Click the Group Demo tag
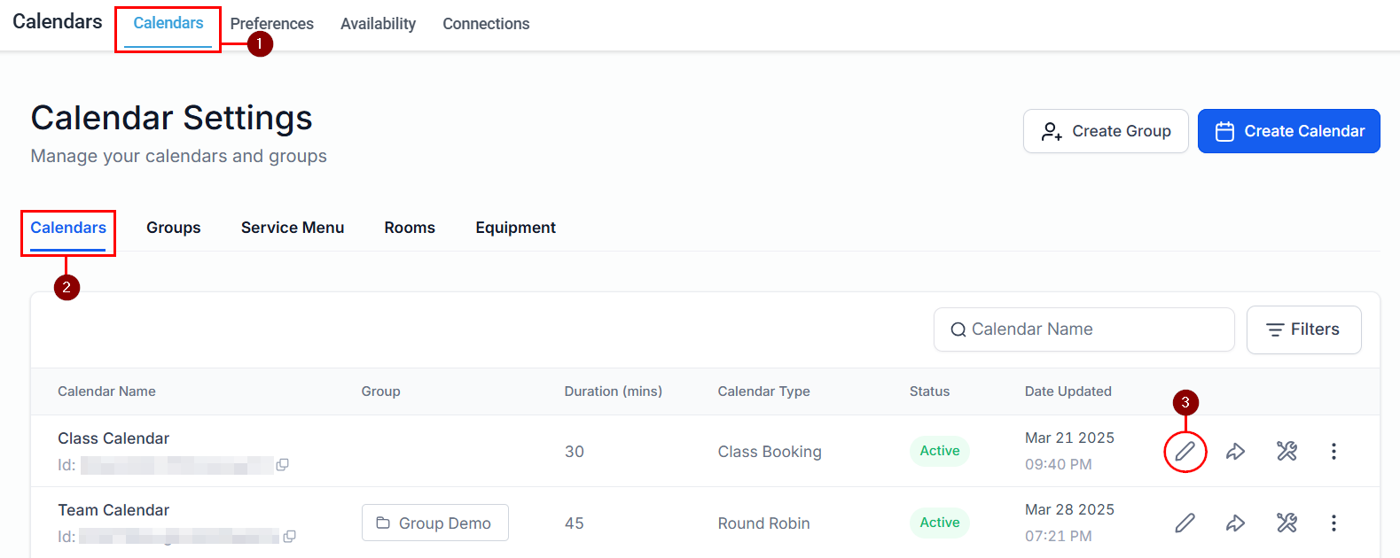The image size is (1400, 558). tap(434, 523)
